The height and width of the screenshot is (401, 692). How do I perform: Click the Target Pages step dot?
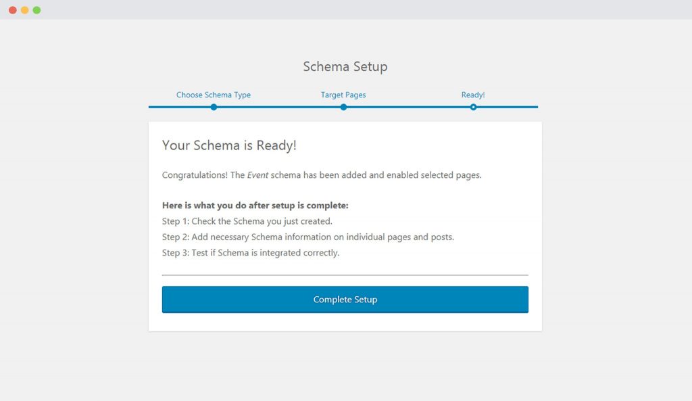click(343, 107)
